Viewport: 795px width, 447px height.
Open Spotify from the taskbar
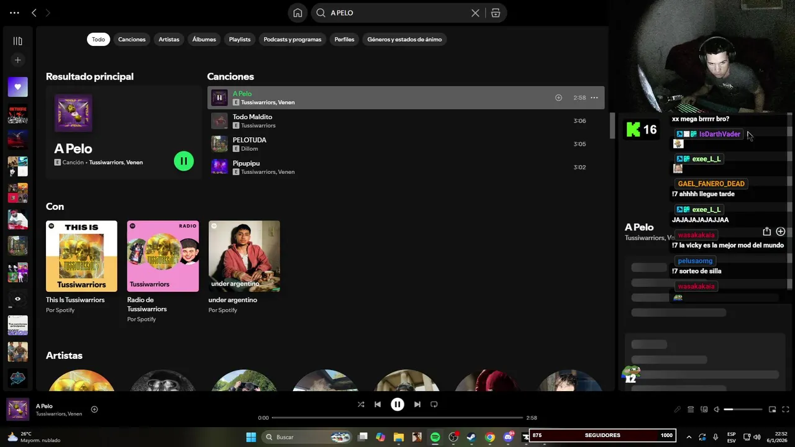(435, 437)
